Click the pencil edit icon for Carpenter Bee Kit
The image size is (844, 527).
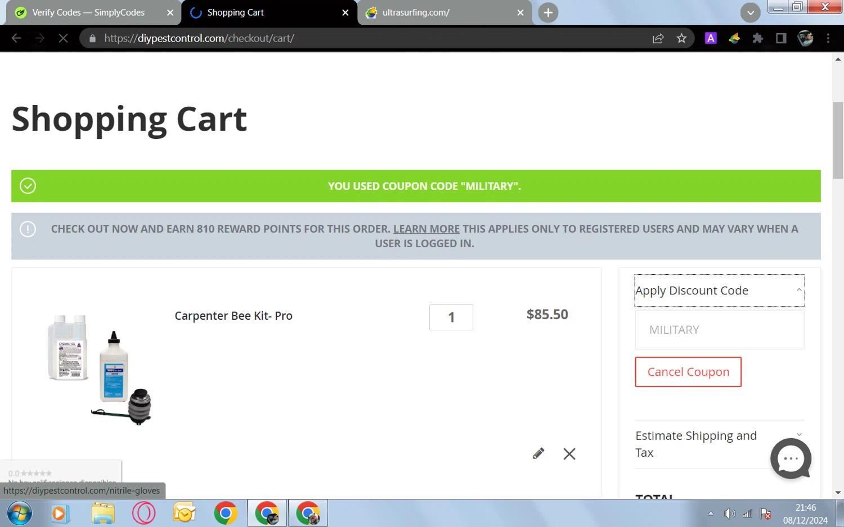pos(538,453)
